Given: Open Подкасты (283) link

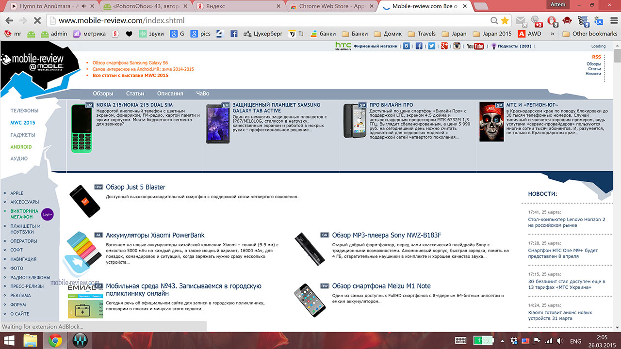Looking at the screenshot, I should pyautogui.click(x=514, y=46).
